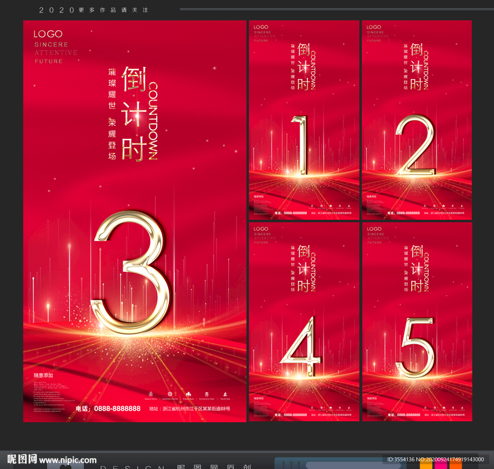494x469 pixels.
Task: Select the countdown poster with number 1
Action: 304,120
